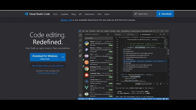Select the sendBeacon suggestion in autocomplete list

(x=145, y=59)
